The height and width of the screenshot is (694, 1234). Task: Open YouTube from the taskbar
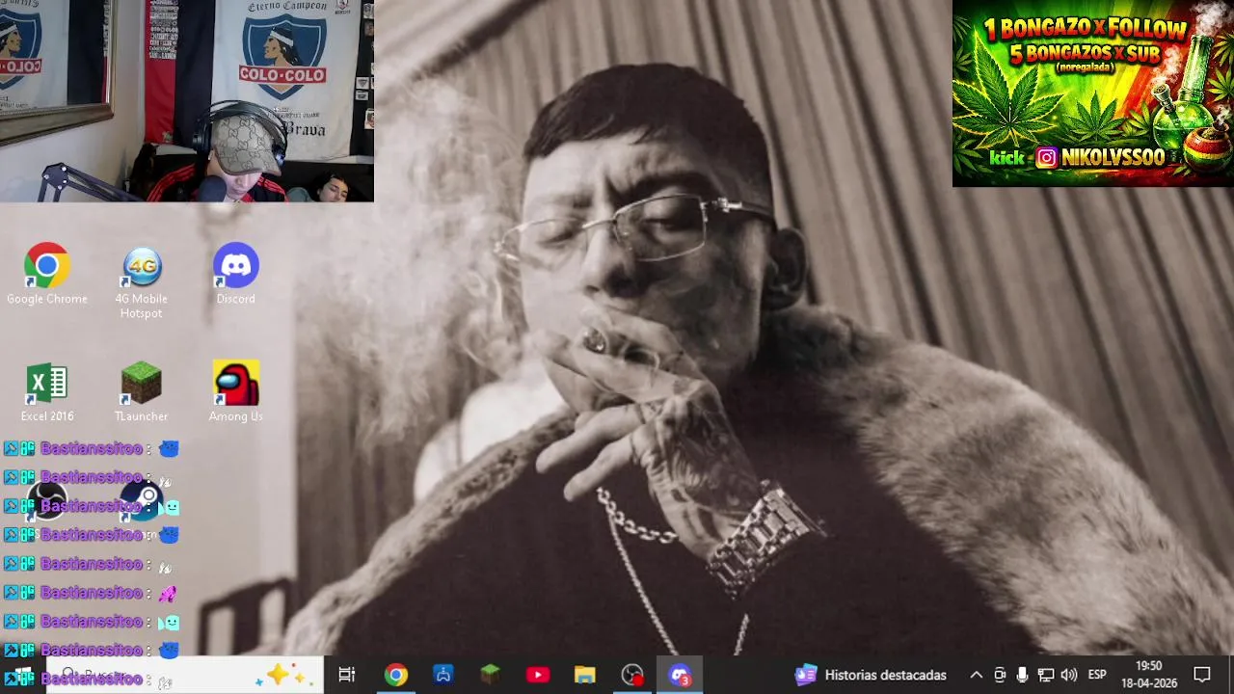(x=538, y=675)
